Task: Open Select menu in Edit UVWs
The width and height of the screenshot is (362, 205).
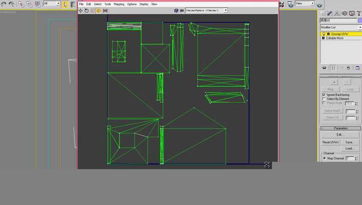Action: coord(97,4)
